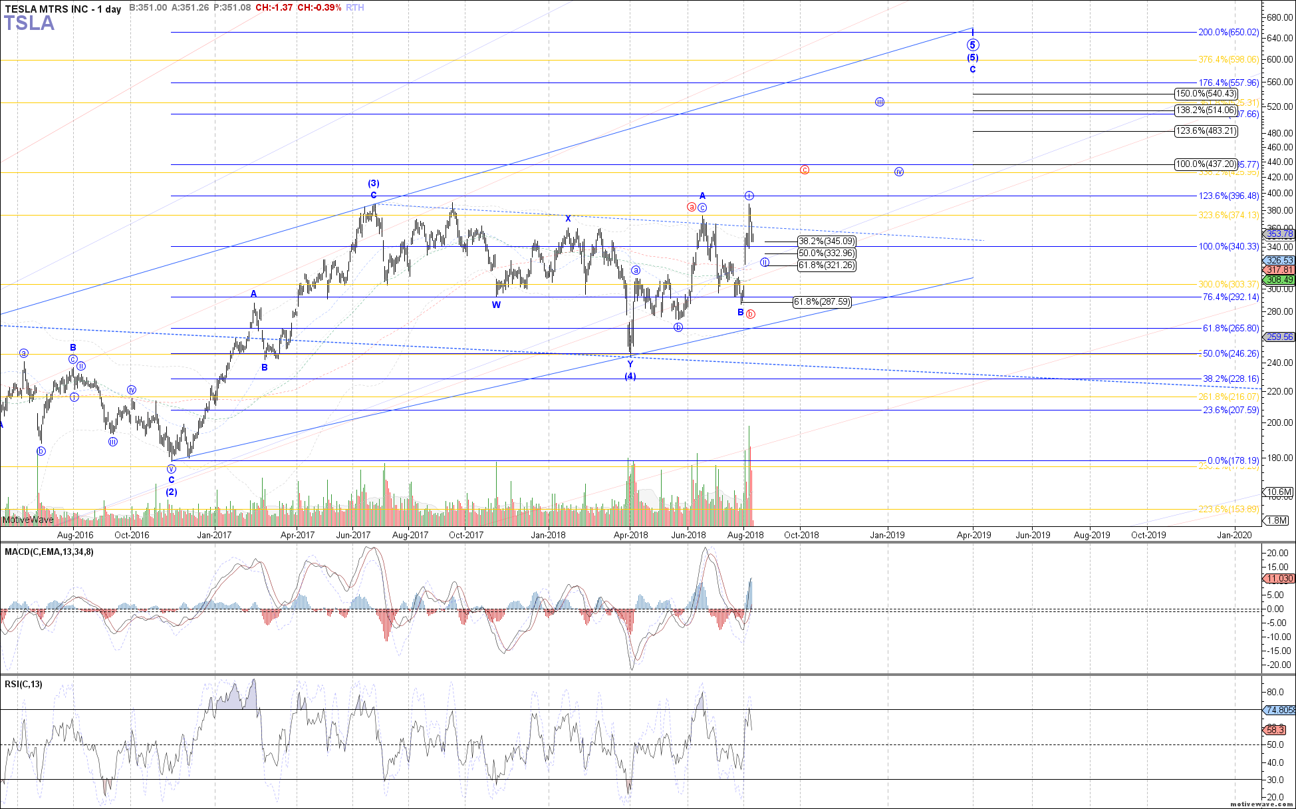Click the Apr-2019 date on time axis
The width and height of the screenshot is (1296, 809).
pyautogui.click(x=973, y=535)
